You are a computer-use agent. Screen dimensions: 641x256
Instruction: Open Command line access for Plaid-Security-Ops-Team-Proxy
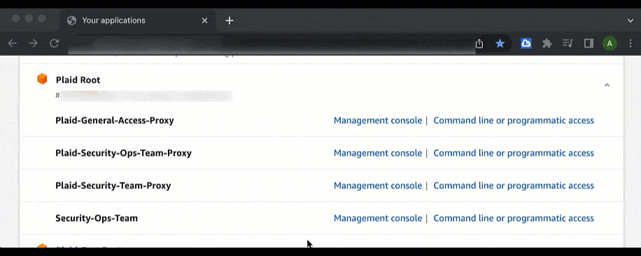point(514,153)
